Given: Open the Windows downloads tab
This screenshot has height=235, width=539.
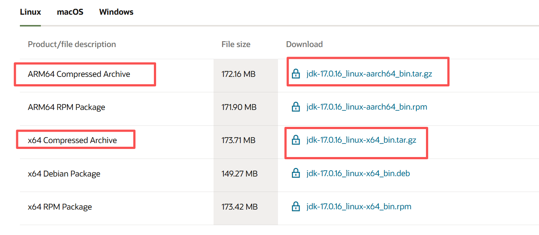Looking at the screenshot, I should (116, 12).
